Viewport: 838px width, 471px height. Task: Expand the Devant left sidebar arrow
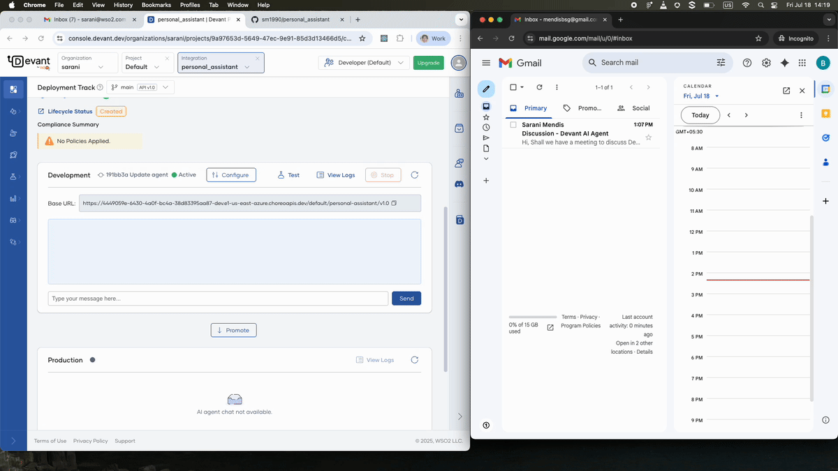coord(13,441)
